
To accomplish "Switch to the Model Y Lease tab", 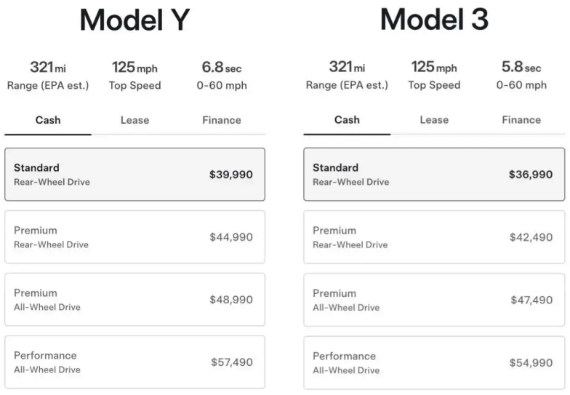I will 135,120.
